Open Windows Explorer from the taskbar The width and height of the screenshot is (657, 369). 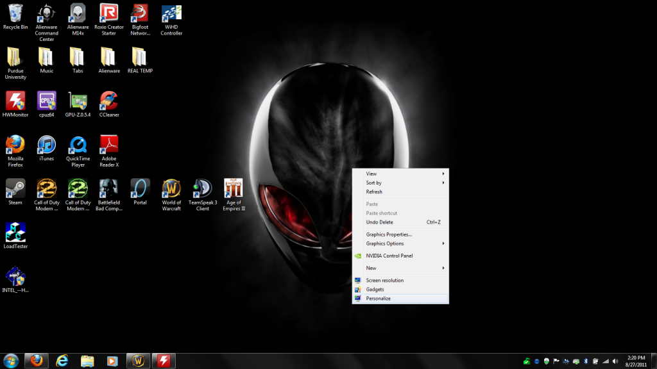87,361
